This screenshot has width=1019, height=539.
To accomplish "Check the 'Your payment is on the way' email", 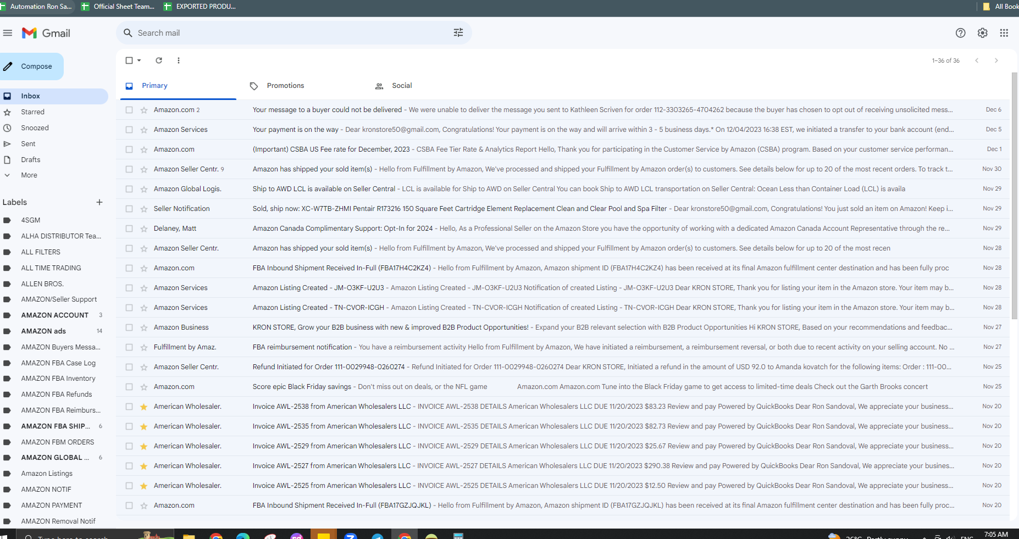I will coord(129,130).
